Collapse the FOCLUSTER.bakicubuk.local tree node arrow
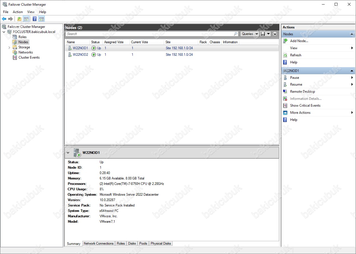The width and height of the screenshot is (356, 254). (x=4, y=32)
